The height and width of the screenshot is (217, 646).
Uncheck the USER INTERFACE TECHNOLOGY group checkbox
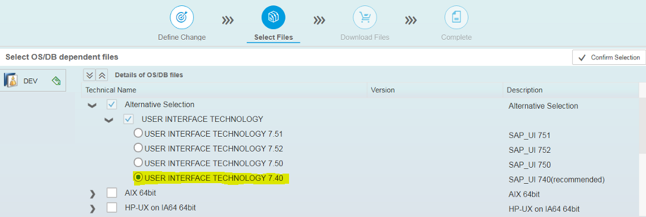pos(129,119)
